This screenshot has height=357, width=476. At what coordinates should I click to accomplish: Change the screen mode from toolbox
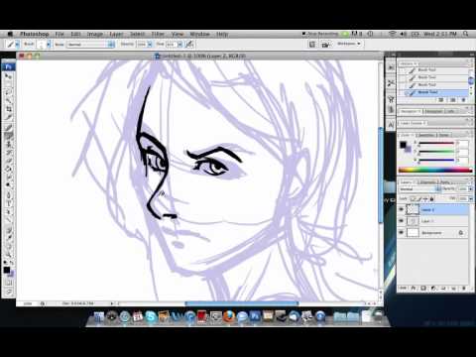pos(9,292)
